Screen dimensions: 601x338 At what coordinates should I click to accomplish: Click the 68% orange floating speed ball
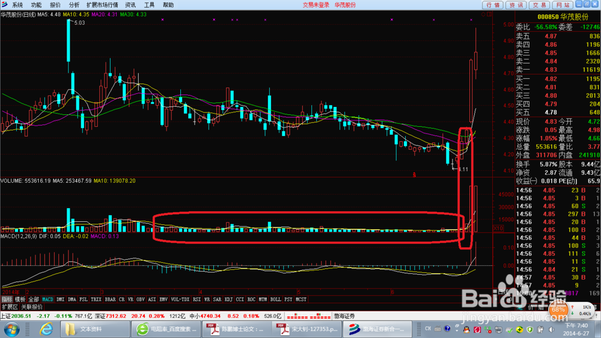point(558,310)
